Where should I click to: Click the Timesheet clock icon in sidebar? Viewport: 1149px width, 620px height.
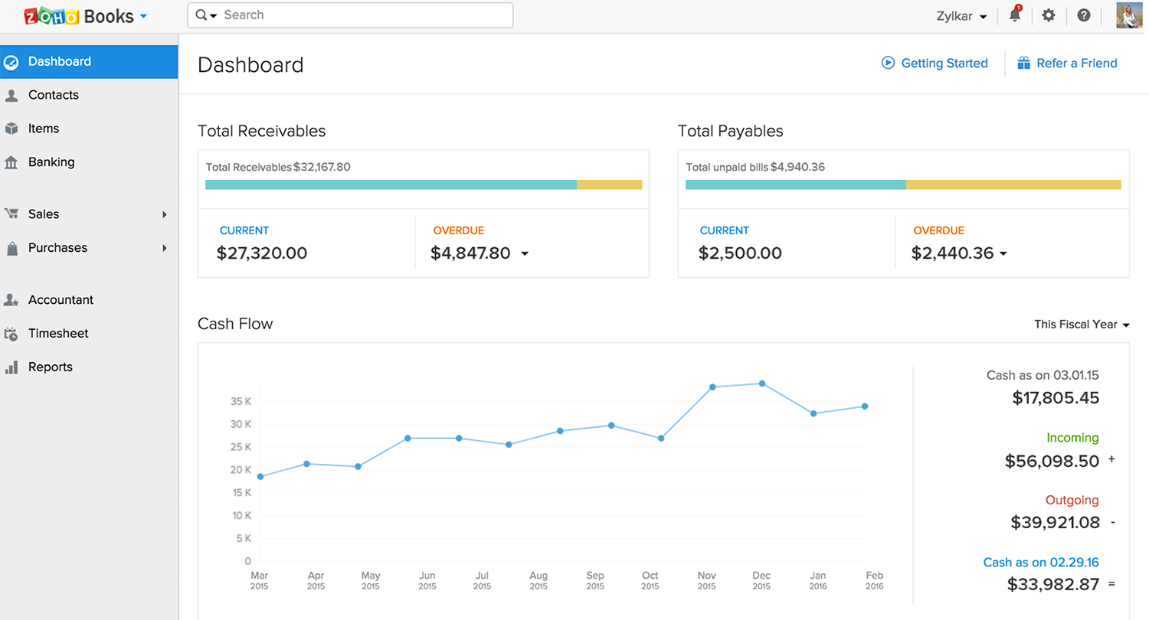(11, 334)
